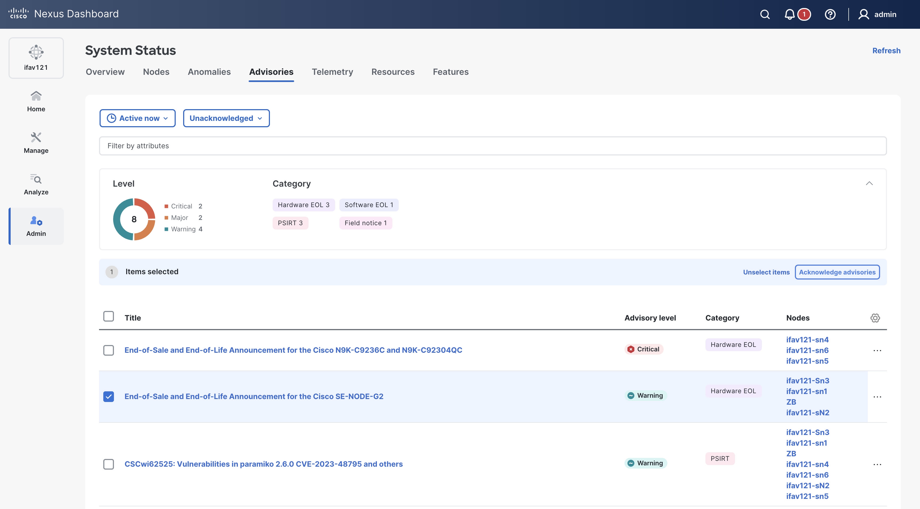The height and width of the screenshot is (509, 920).
Task: Open node ifav121-sn4 in first row
Action: pyautogui.click(x=807, y=340)
